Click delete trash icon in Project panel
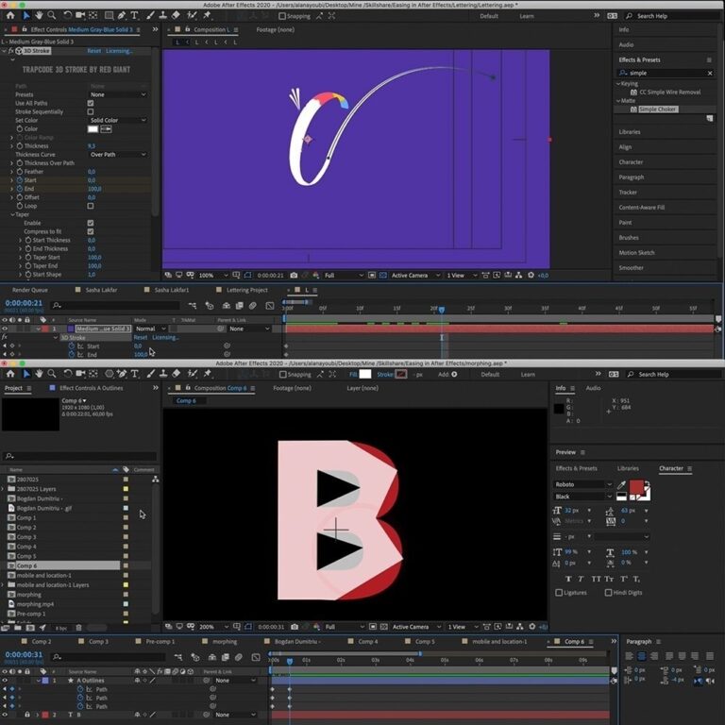Viewport: 725px width, 725px height. click(78, 628)
